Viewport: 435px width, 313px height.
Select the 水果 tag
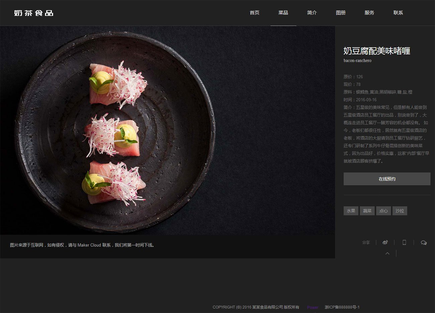coord(351,211)
